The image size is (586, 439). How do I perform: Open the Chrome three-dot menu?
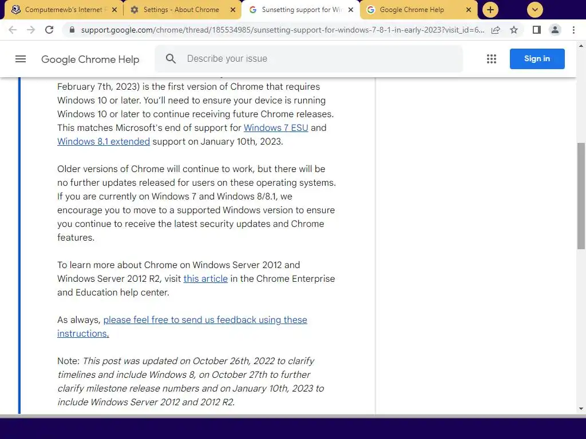(x=573, y=30)
